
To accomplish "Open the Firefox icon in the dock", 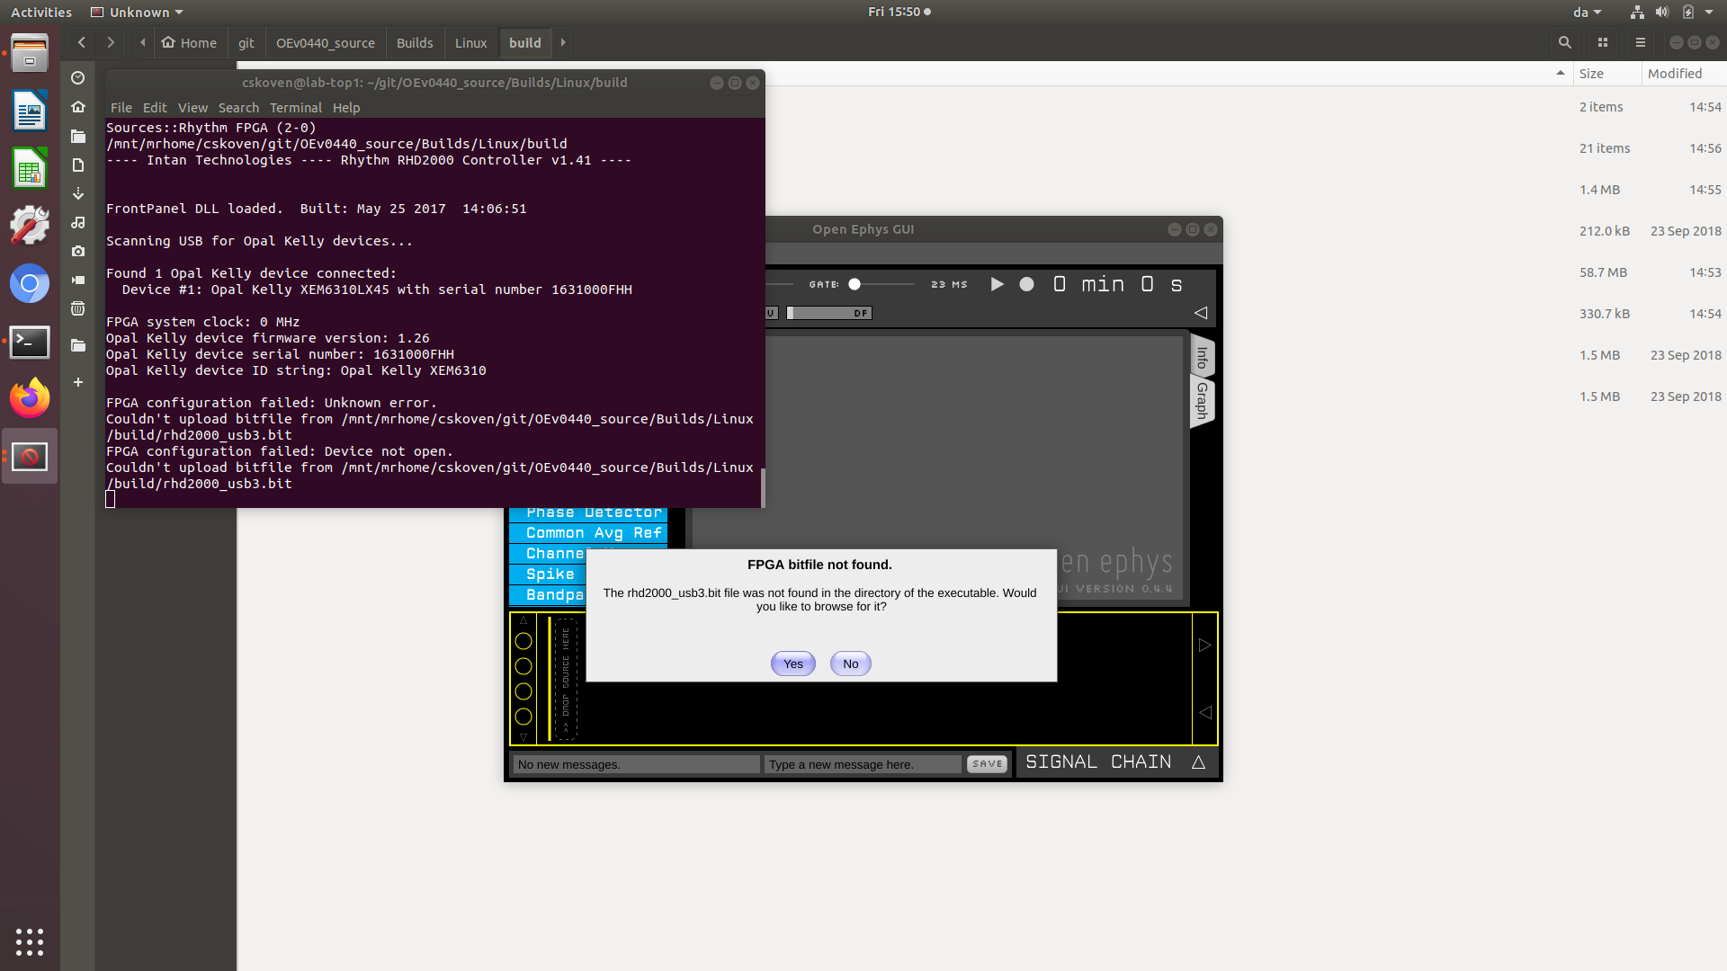I will (30, 397).
